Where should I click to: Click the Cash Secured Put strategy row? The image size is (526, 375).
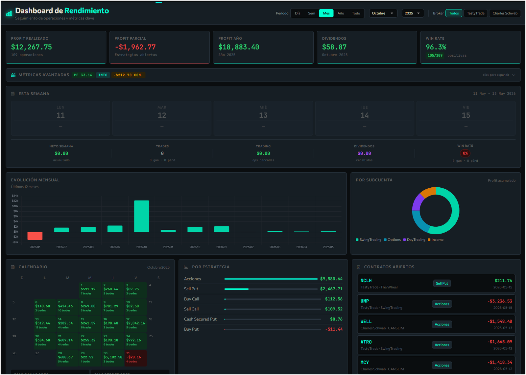point(263,319)
